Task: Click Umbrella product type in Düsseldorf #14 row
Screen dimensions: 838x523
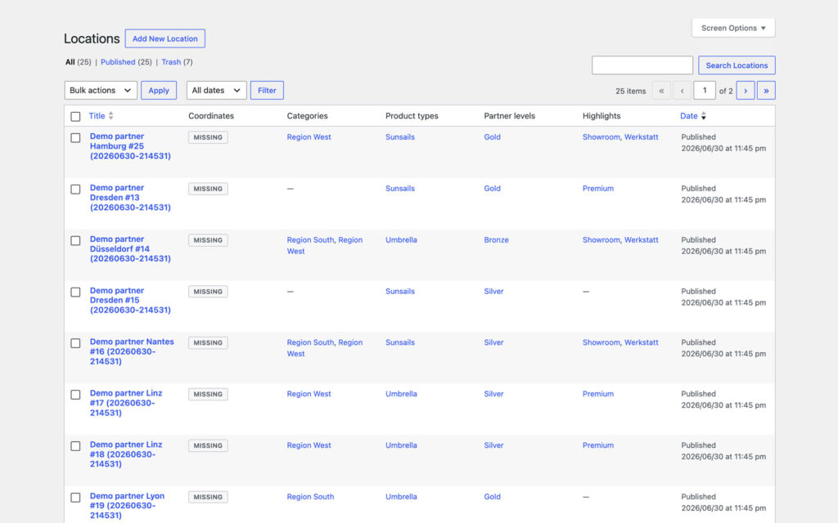Action: click(x=401, y=239)
